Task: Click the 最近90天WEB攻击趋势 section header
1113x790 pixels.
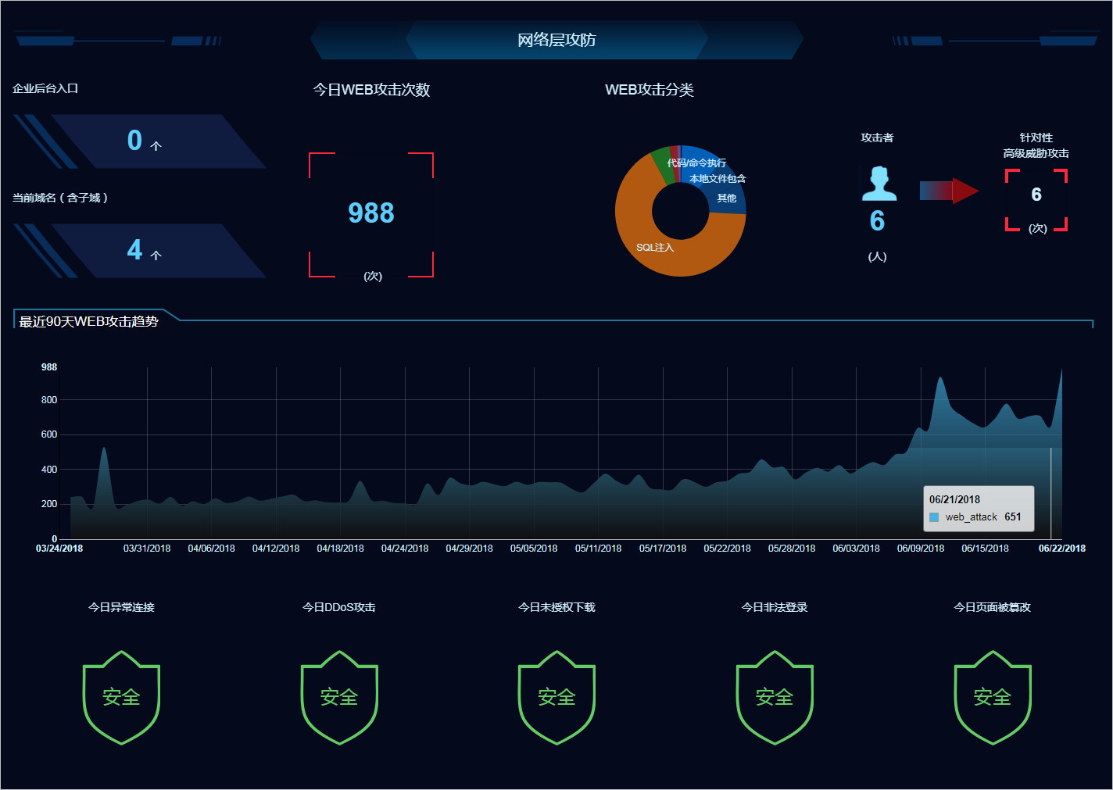Action: pyautogui.click(x=89, y=321)
